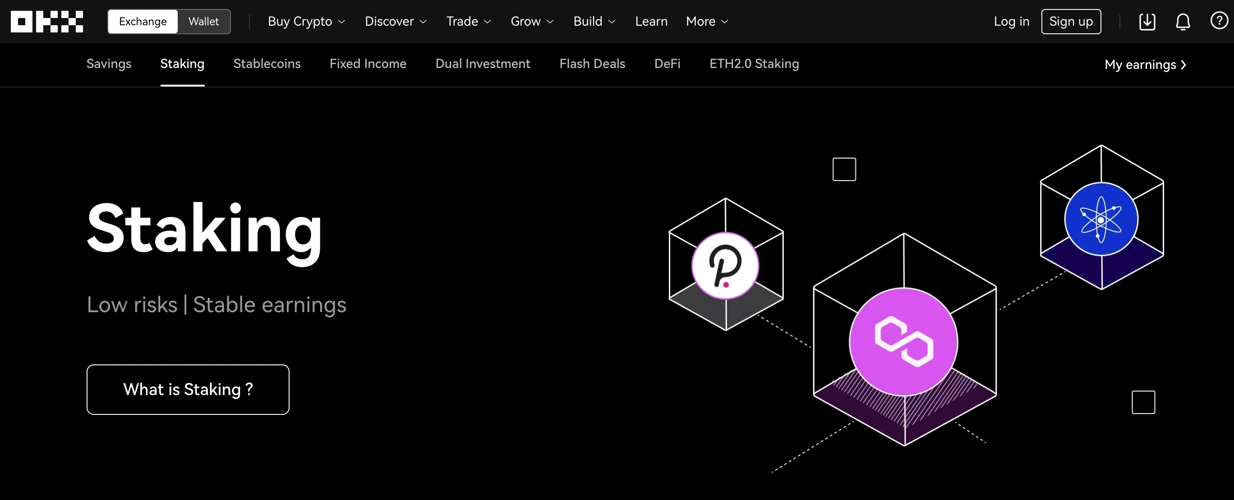1234x500 pixels.
Task: Click the What is Staking ? button
Action: click(x=188, y=390)
